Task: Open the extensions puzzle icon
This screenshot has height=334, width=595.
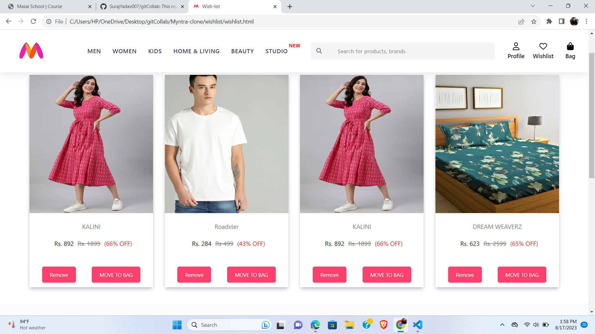Action: [549, 21]
